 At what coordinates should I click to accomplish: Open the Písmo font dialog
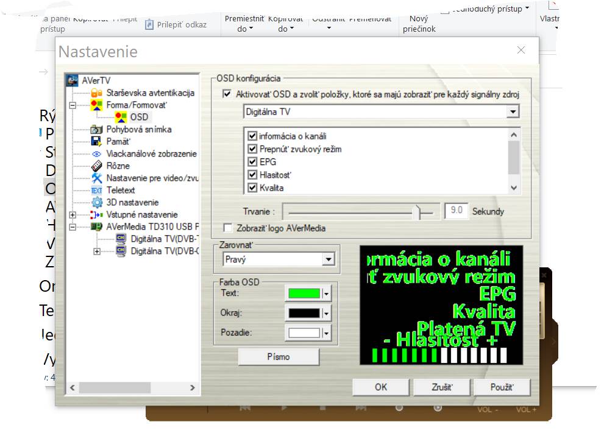coord(279,357)
